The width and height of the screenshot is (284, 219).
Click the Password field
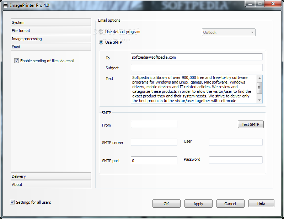(x=236, y=160)
